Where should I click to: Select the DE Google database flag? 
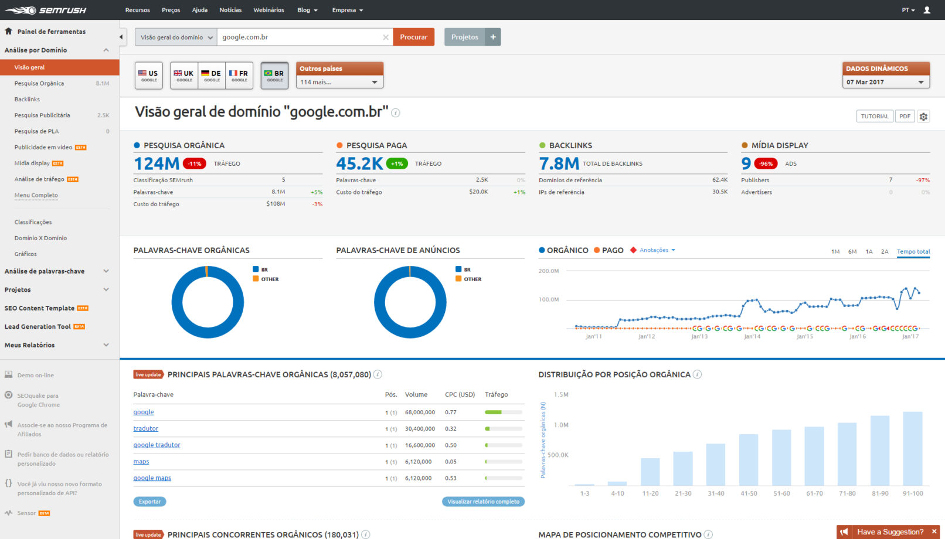(212, 76)
